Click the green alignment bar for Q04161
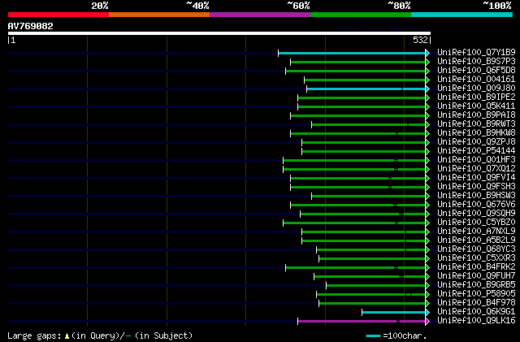520x342 pixels. coord(365,80)
